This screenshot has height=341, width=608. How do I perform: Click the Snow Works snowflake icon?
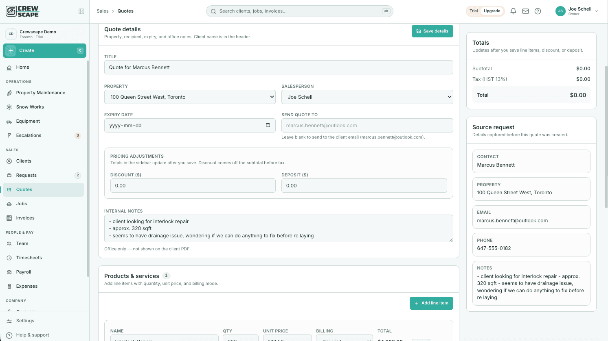pos(9,107)
